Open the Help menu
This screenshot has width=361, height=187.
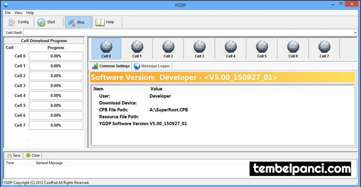coord(30,12)
